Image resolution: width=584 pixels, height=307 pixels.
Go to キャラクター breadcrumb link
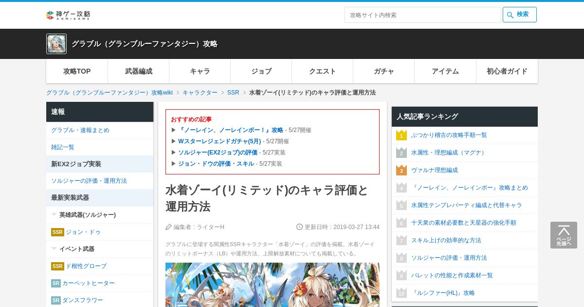pyautogui.click(x=200, y=93)
